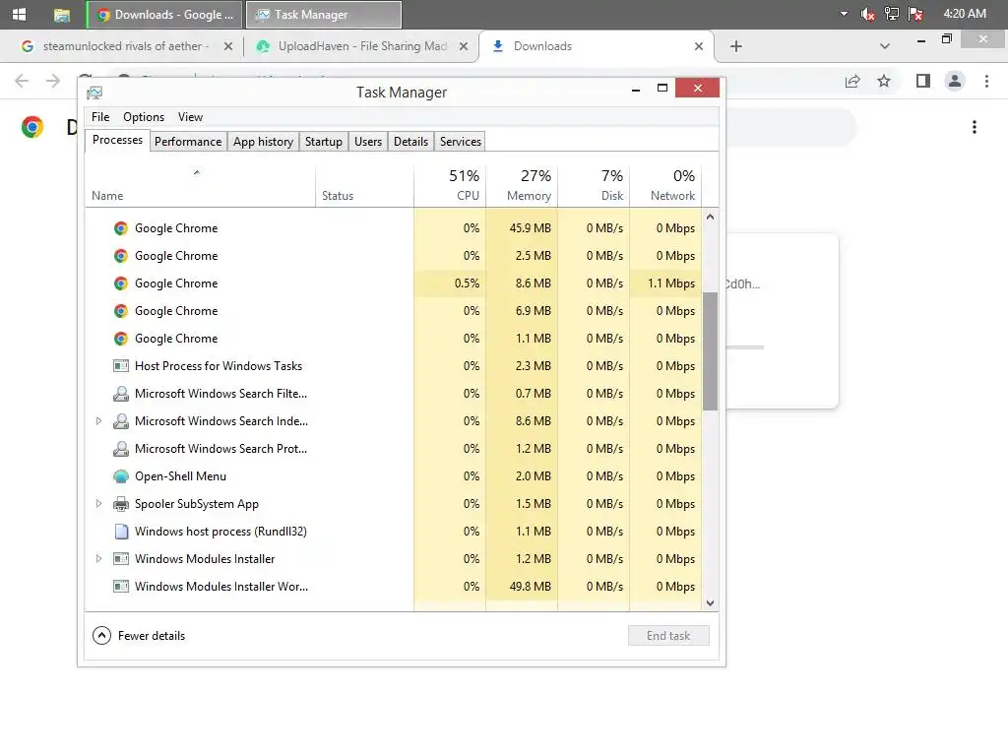Click the network status tray icon
1008x756 pixels.
(x=892, y=14)
